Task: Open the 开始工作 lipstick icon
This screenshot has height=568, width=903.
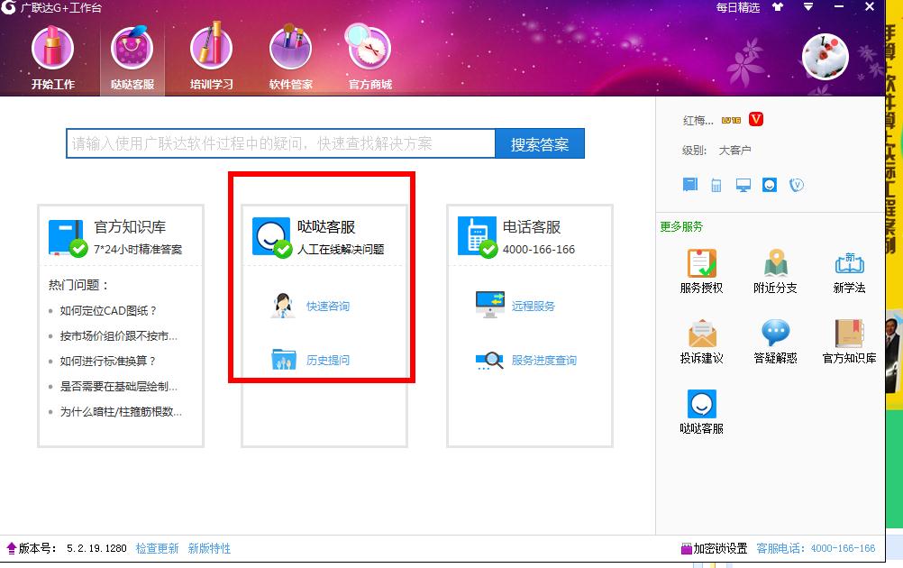Action: click(x=52, y=48)
